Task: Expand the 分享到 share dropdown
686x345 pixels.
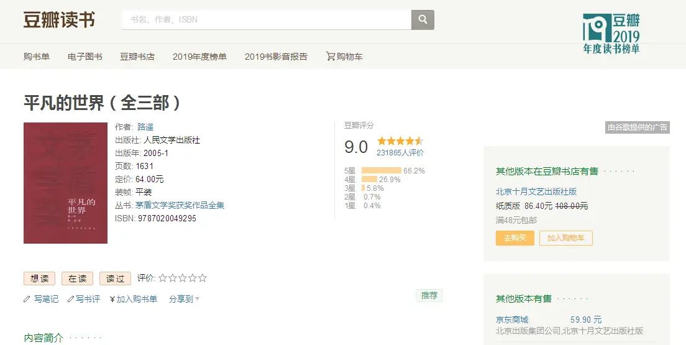Action: click(184, 299)
